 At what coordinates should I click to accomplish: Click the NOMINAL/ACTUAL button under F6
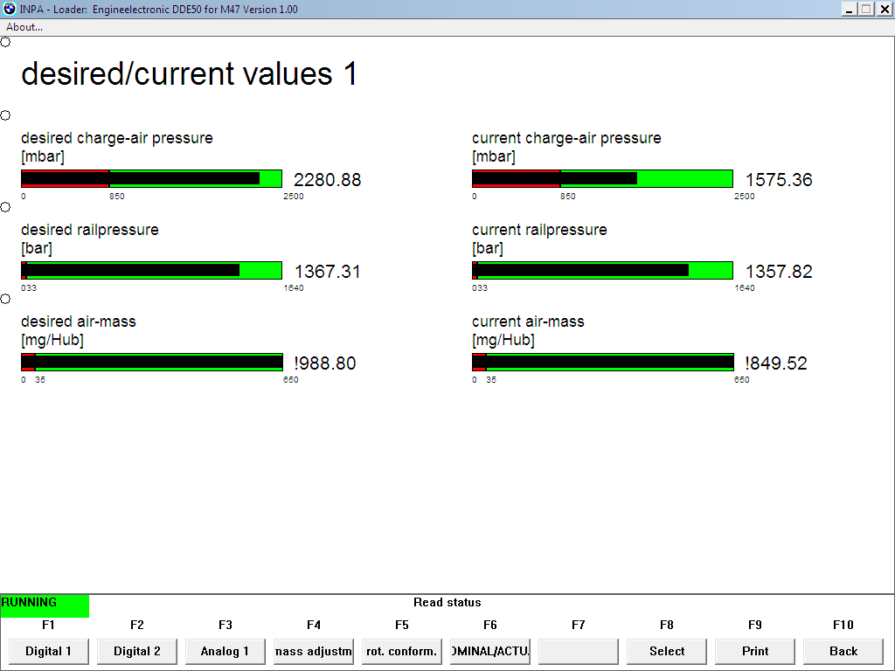tap(490, 651)
